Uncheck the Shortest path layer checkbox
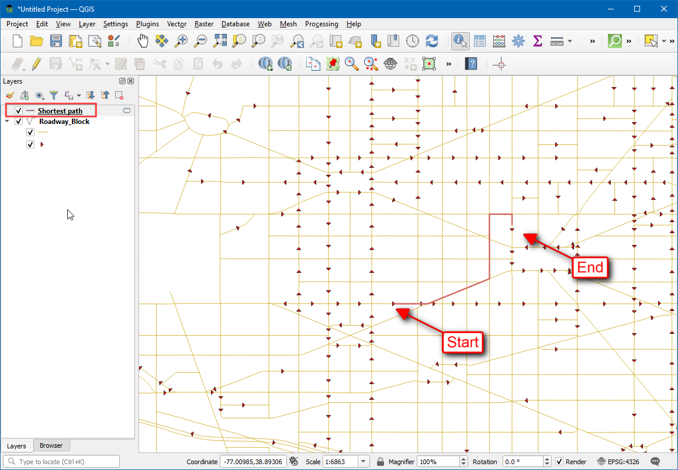The width and height of the screenshot is (678, 470). click(19, 110)
